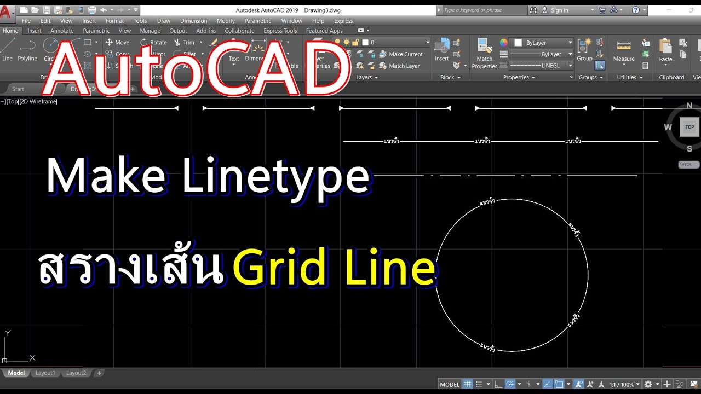This screenshot has height=394, width=701.
Task: Expand the Layers panel
Action: click(x=367, y=77)
